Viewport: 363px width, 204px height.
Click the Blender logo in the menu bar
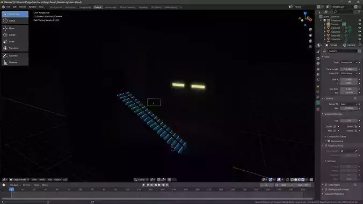(3, 7)
